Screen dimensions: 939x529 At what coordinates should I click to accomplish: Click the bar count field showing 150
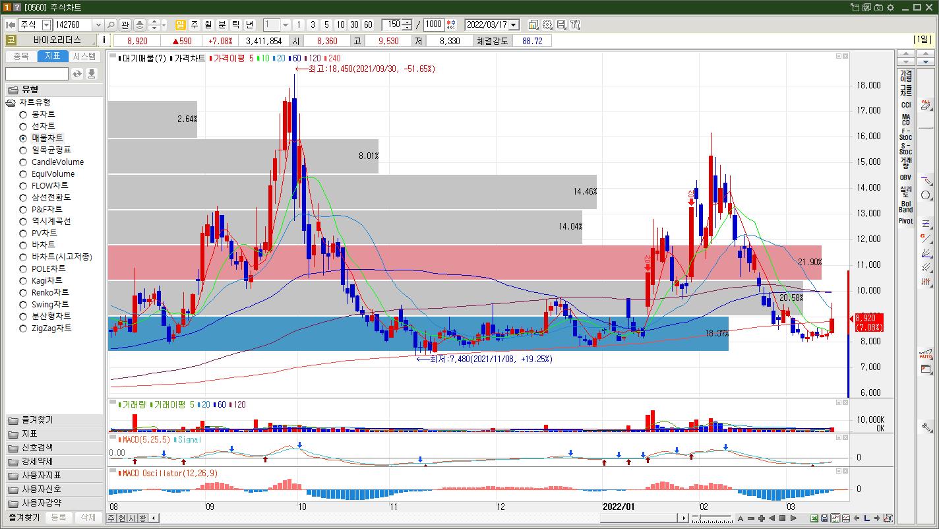392,24
